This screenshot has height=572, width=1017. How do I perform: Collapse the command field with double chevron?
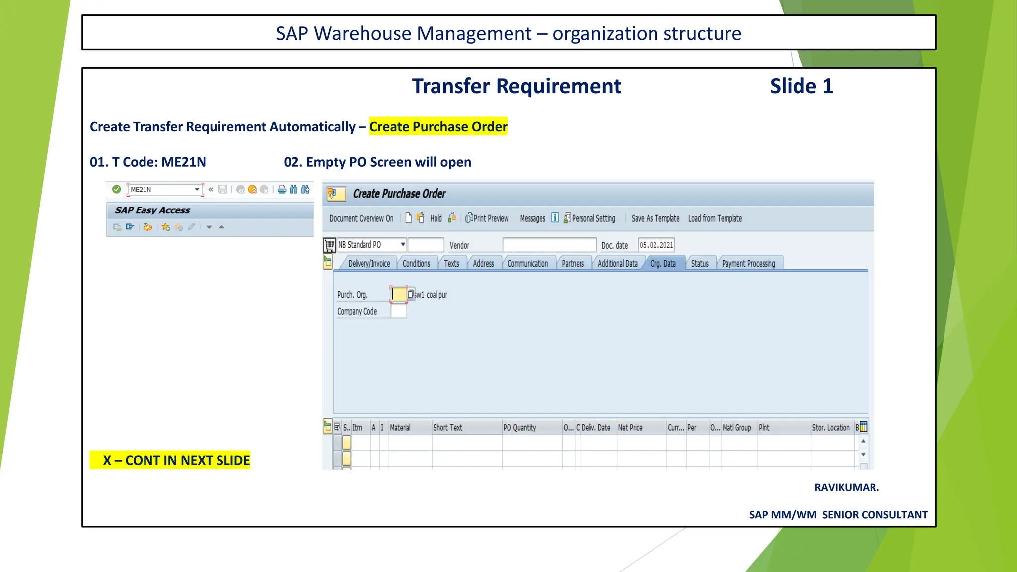click(x=211, y=189)
